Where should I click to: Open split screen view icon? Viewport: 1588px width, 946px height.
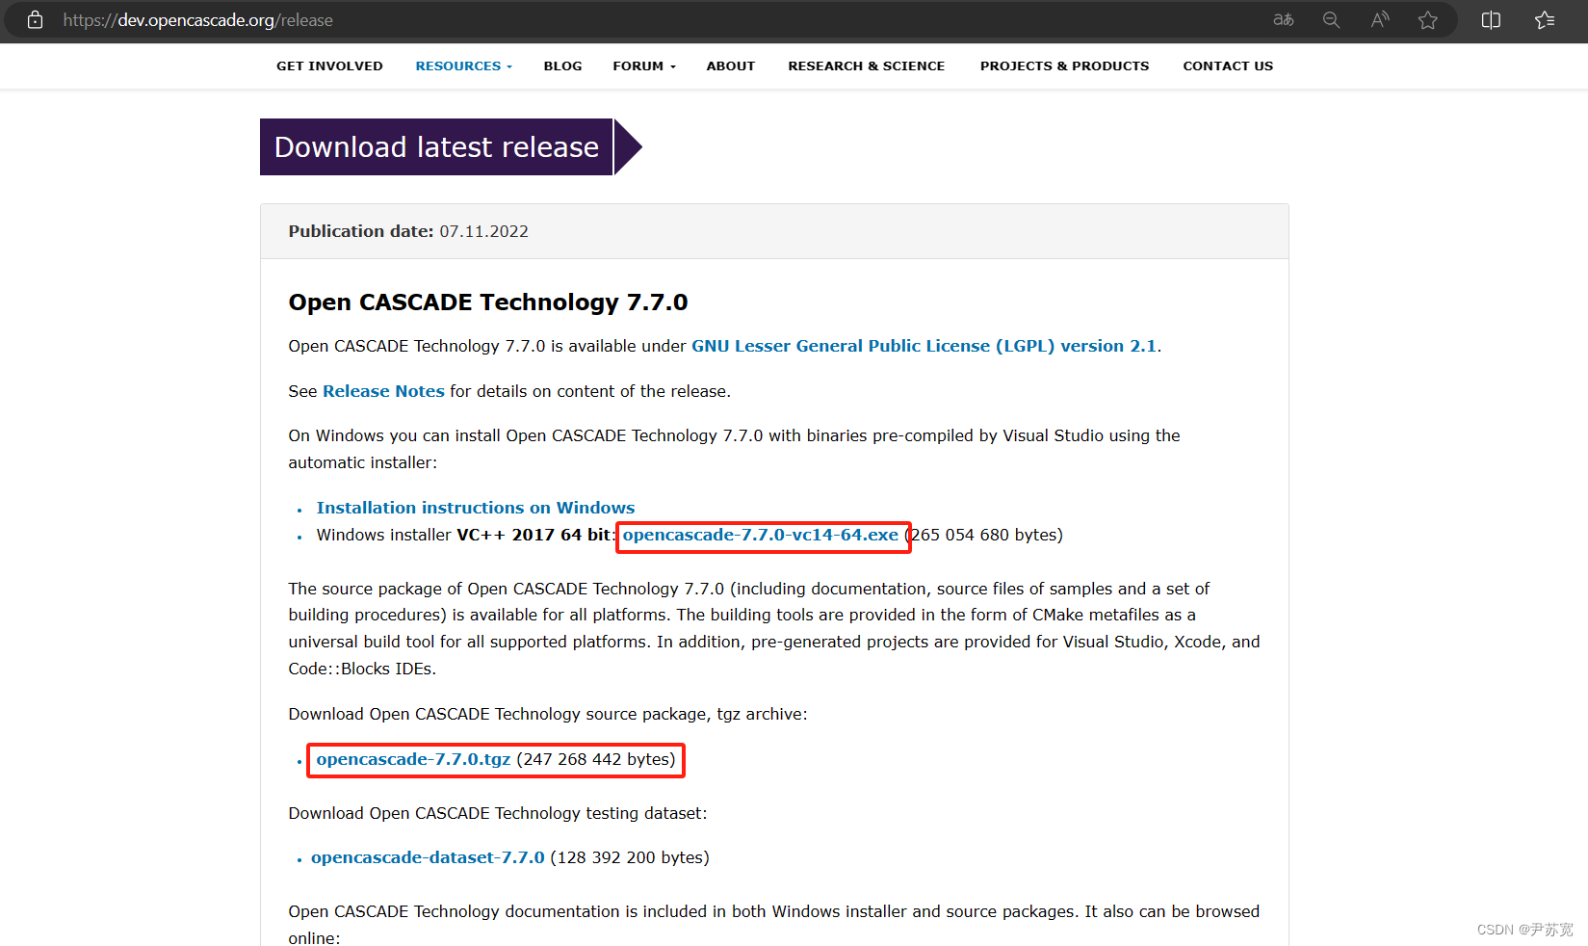(x=1491, y=19)
